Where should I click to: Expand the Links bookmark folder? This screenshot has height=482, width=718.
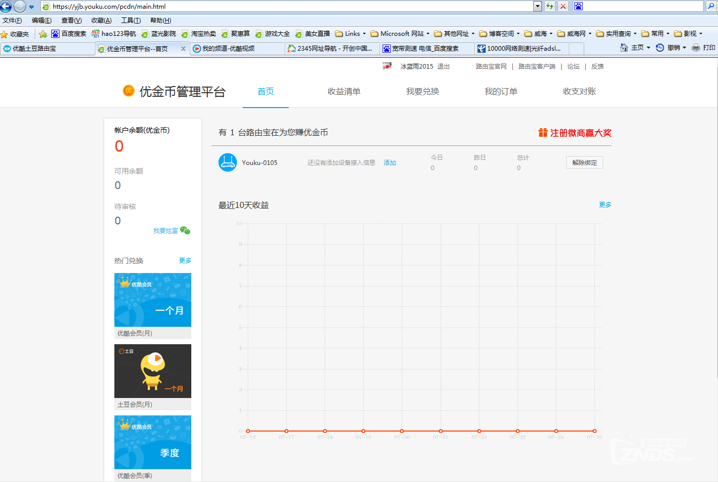[x=350, y=34]
